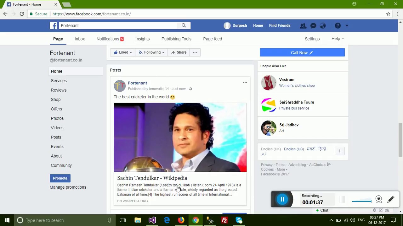
Task: Open Vastrum suggested page
Action: pos(287,80)
